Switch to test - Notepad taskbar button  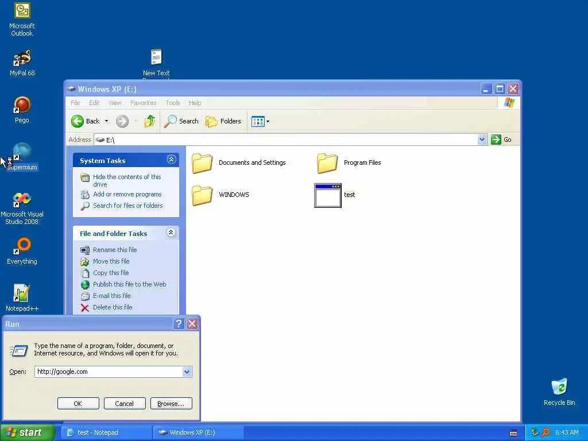pyautogui.click(x=106, y=432)
